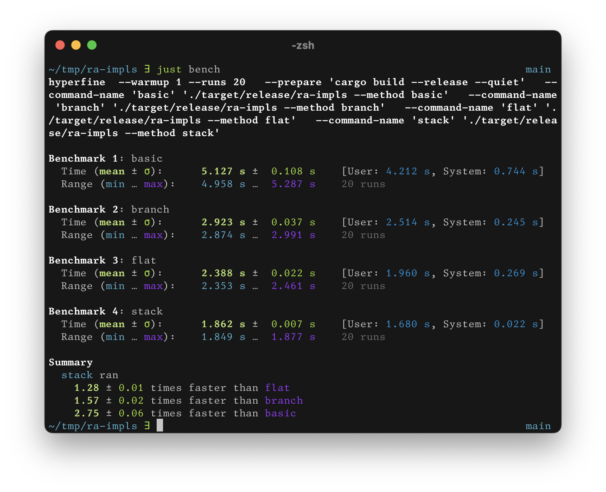606x492 pixels.
Task: Click the ~/tmp/ra-impls directory in the prompt
Action: click(x=92, y=69)
